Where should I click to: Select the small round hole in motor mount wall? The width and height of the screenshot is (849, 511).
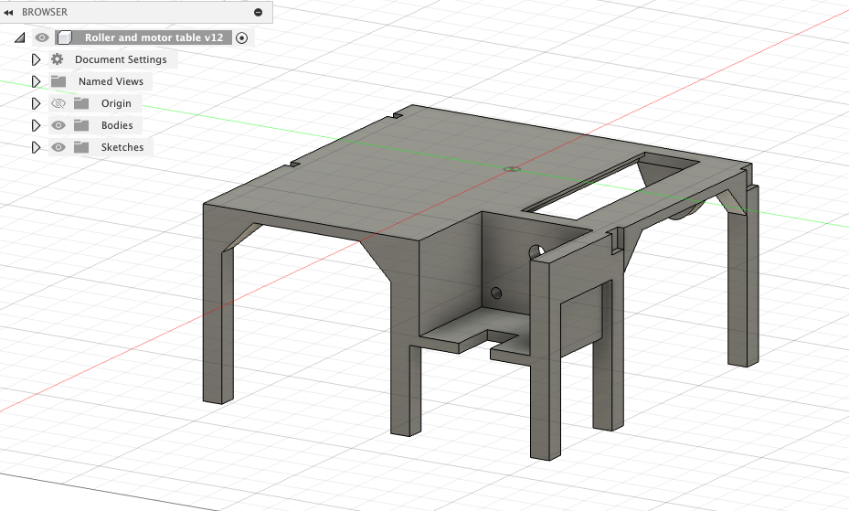[x=496, y=293]
